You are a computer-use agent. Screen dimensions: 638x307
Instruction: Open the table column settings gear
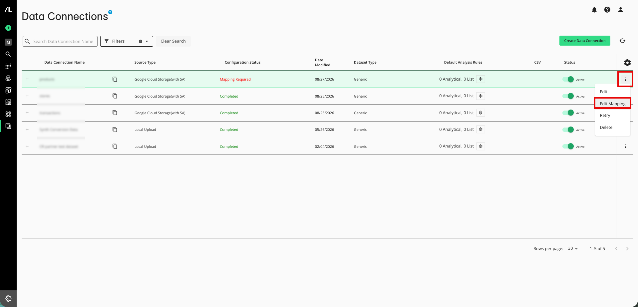click(627, 63)
